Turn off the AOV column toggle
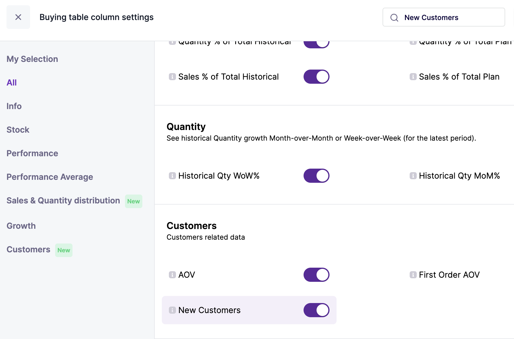 [316, 275]
